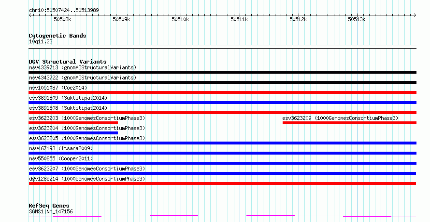Select the short red bar under esv3623203
This screenshot has width=430, height=222.
point(73,123)
